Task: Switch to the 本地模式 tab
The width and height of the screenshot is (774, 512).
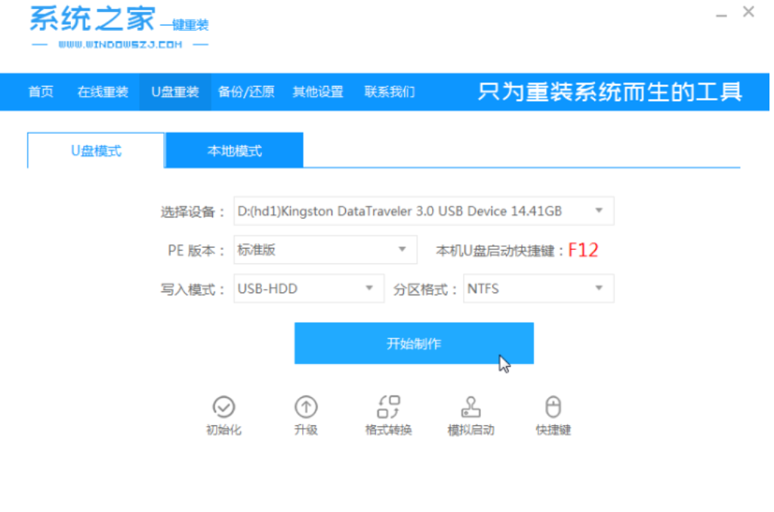Action: [x=233, y=150]
